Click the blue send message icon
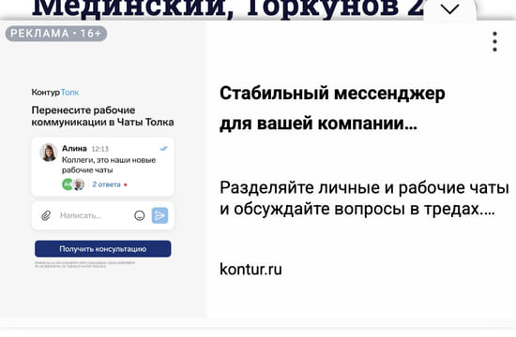 point(159,215)
